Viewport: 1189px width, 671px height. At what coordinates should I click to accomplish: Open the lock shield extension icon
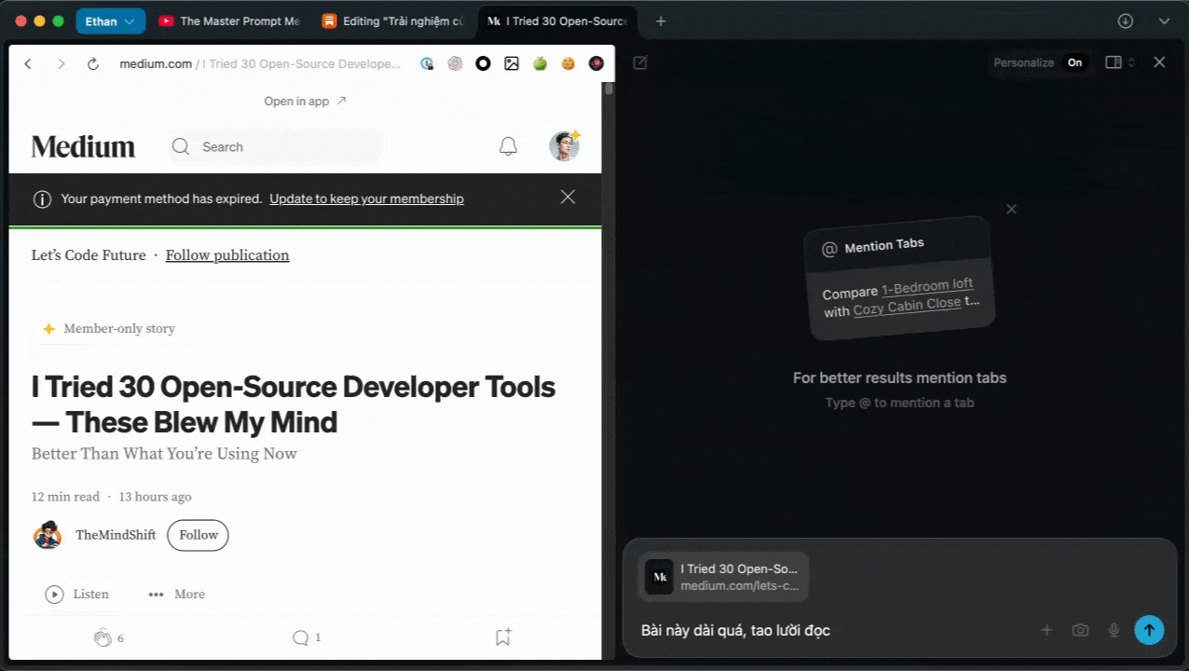pos(427,63)
